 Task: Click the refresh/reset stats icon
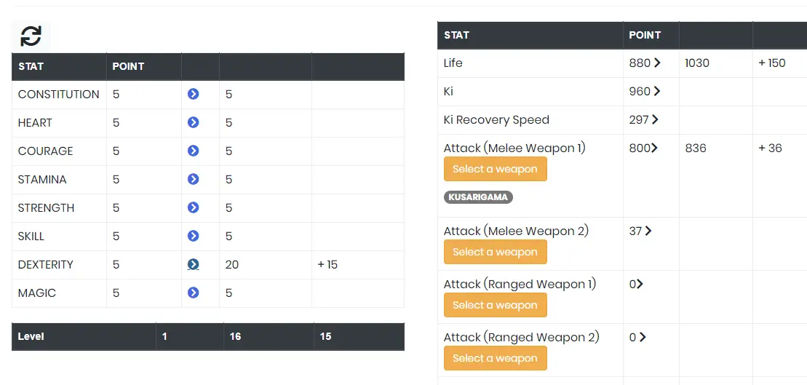point(31,36)
